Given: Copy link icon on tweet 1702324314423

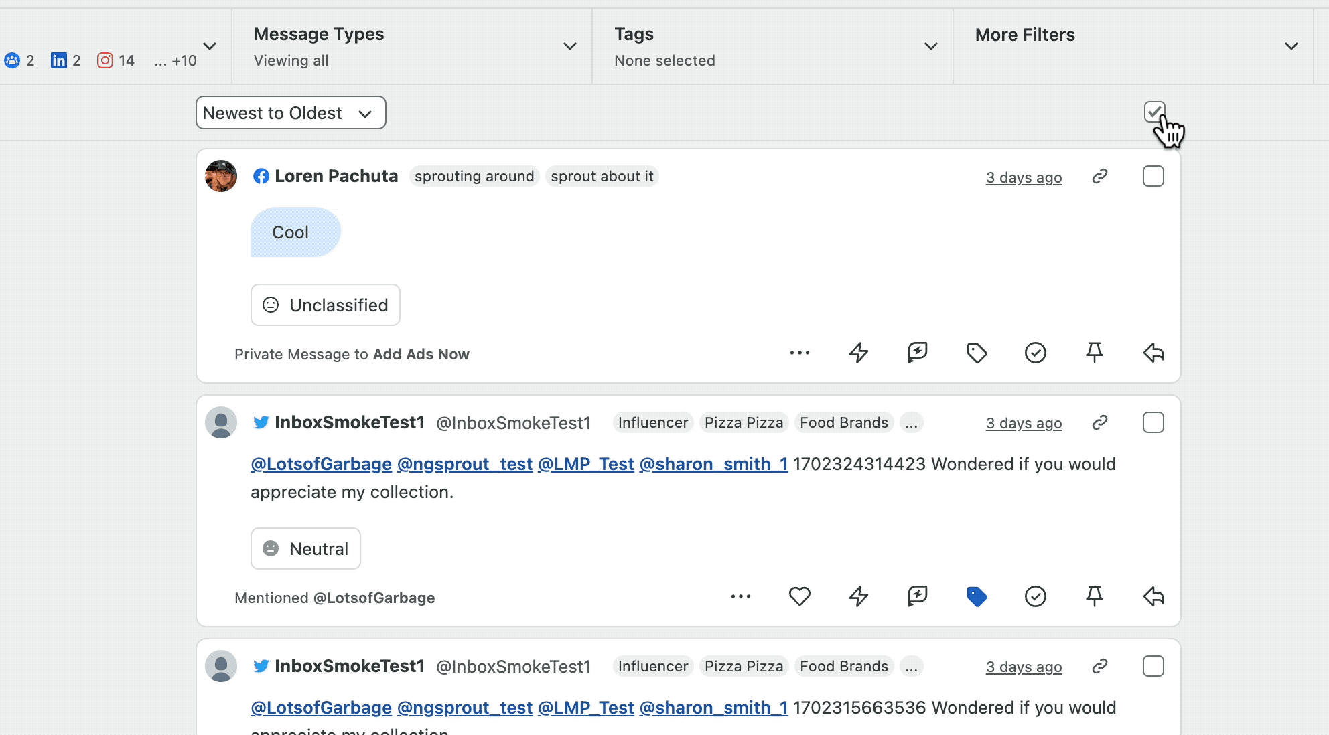Looking at the screenshot, I should click(x=1100, y=422).
